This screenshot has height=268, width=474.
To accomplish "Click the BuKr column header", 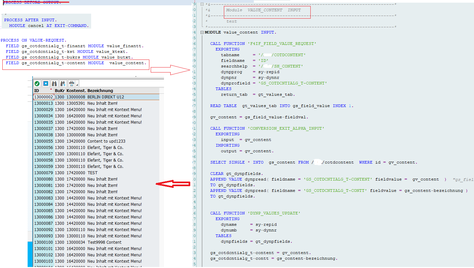I will click(60, 91).
